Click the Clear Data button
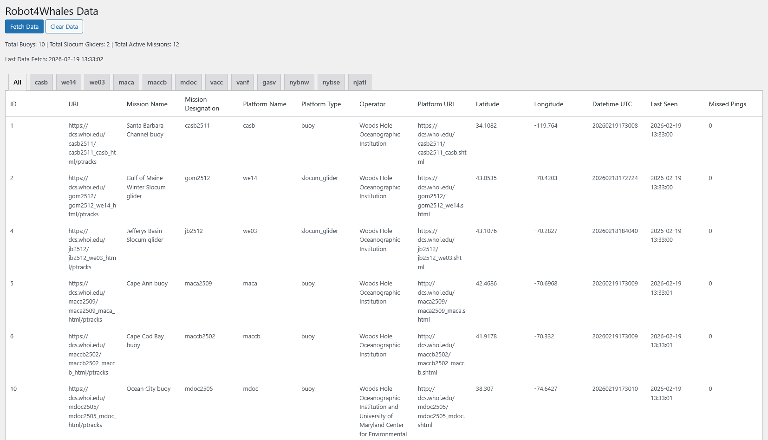The height and width of the screenshot is (440, 768). (64, 26)
